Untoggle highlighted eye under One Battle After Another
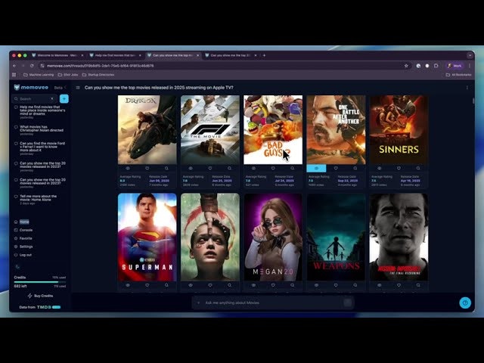Screen dimensions: 484x363 tap(316, 168)
